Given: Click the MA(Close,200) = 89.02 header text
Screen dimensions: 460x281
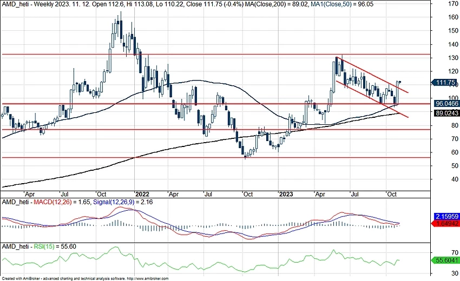Looking at the screenshot, I should click(x=276, y=4).
